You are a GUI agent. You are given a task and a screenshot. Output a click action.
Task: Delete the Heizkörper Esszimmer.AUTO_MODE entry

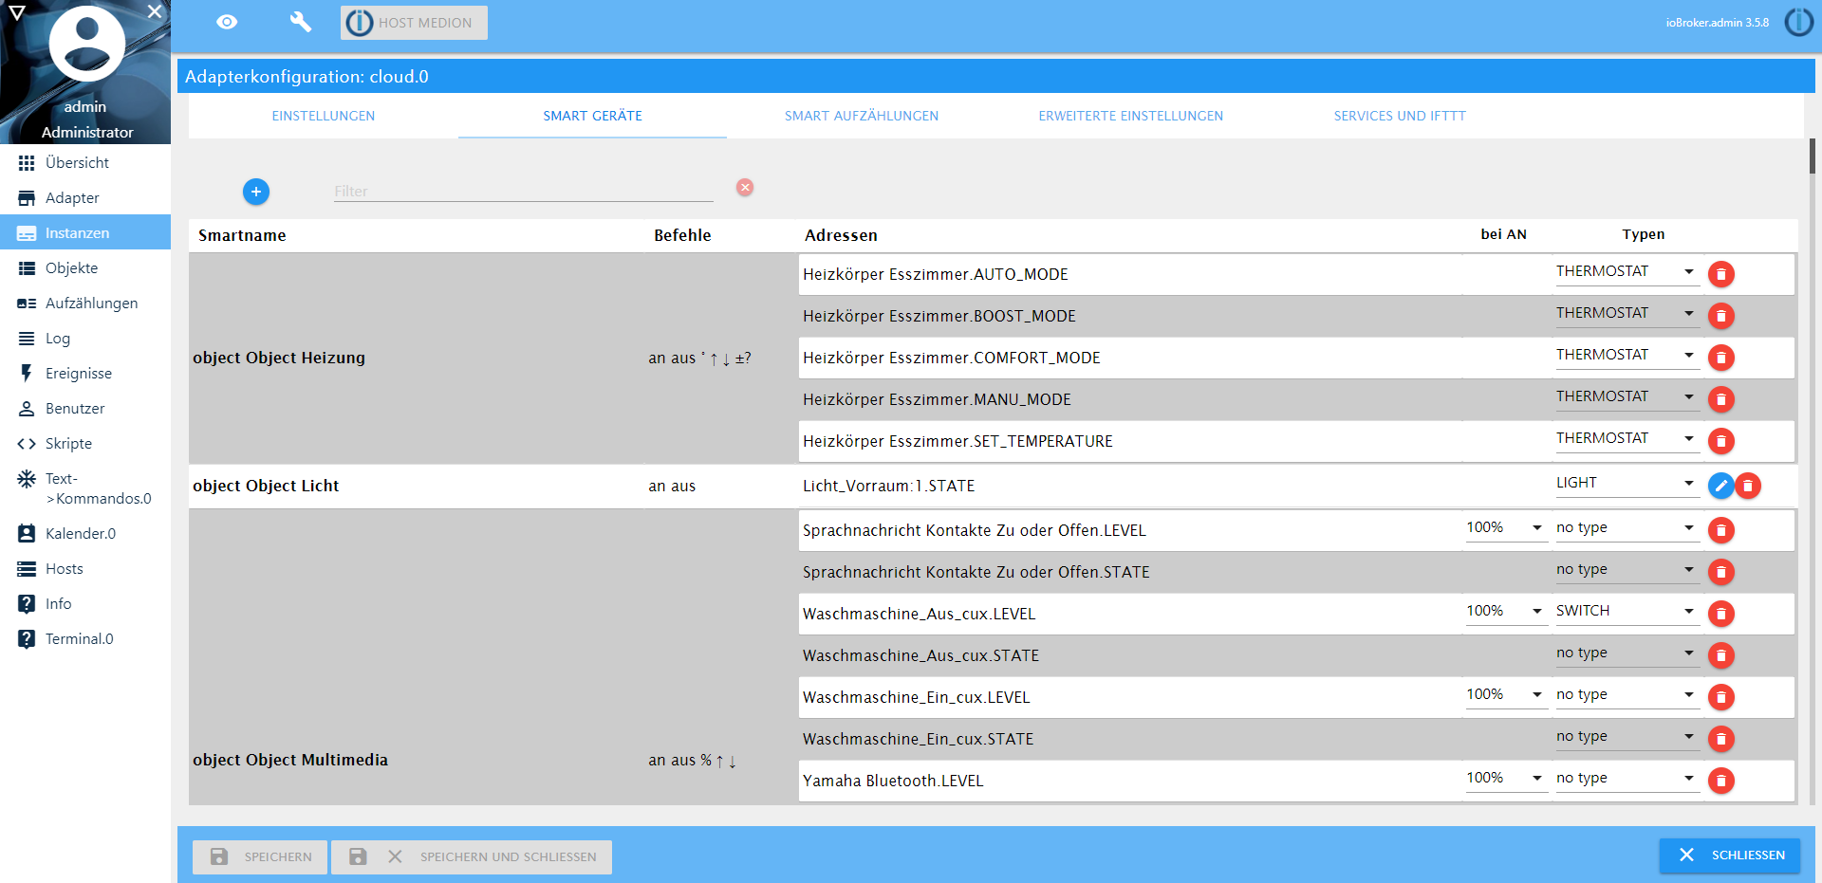point(1720,274)
